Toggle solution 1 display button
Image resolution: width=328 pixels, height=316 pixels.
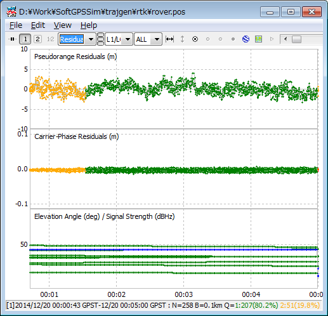point(25,39)
